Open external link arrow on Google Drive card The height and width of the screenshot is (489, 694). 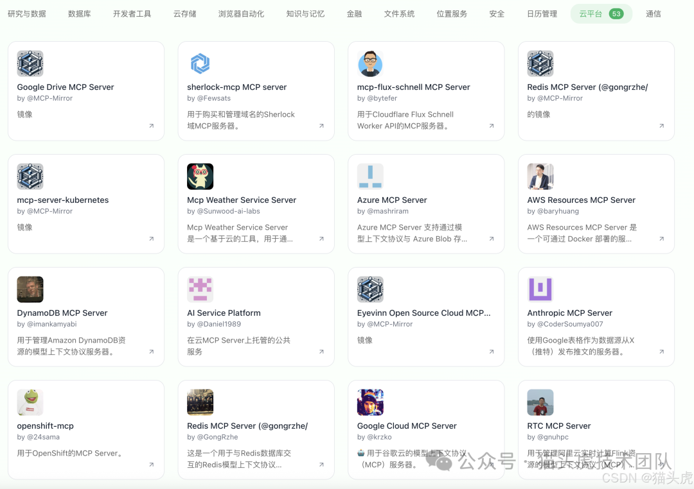tap(152, 126)
